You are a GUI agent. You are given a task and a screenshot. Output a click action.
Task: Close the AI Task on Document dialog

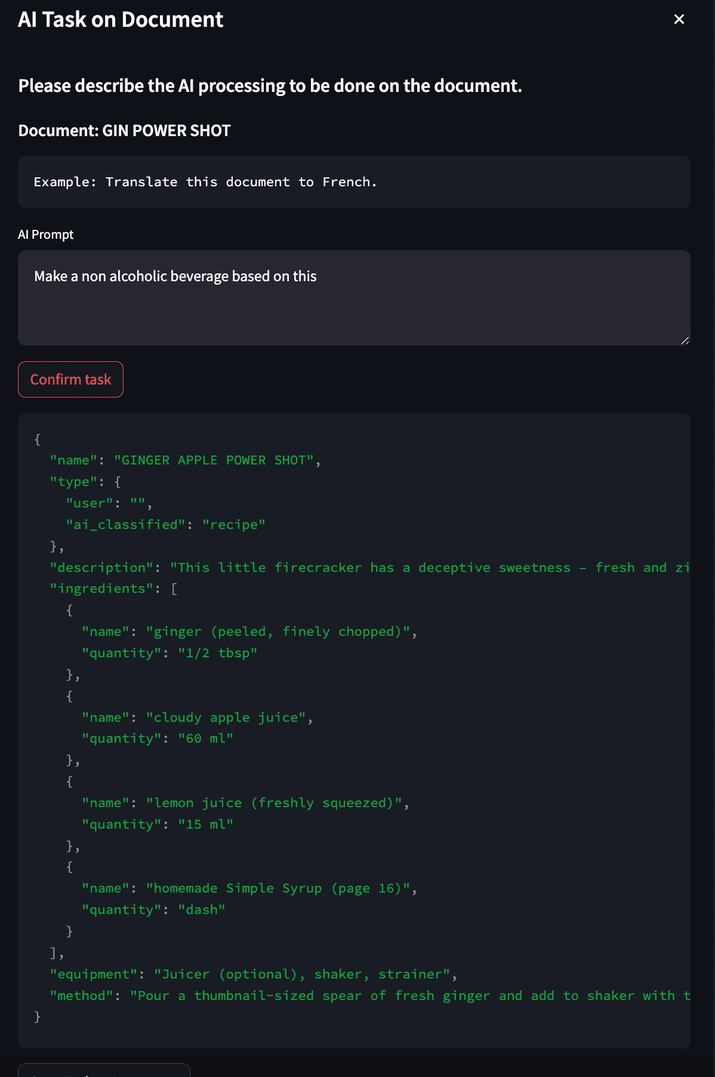(x=679, y=19)
